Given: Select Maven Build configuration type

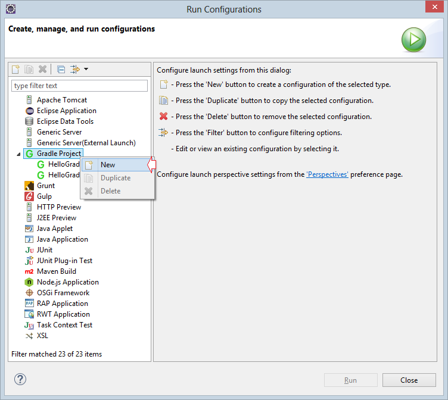Looking at the screenshot, I should (x=57, y=271).
